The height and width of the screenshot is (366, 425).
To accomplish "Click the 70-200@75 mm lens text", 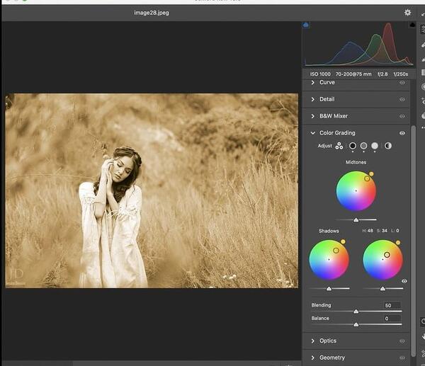I will 353,74.
